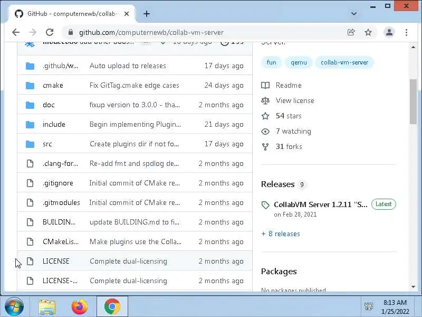Open the cmake folder
Screen dimensions: 422x317
pyautogui.click(x=53, y=86)
